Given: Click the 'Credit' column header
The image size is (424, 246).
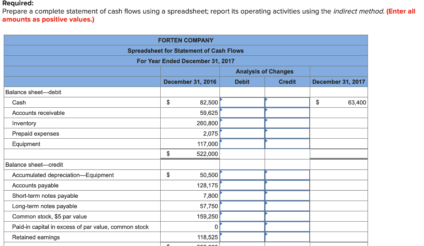Looking at the screenshot, I should 287,82.
